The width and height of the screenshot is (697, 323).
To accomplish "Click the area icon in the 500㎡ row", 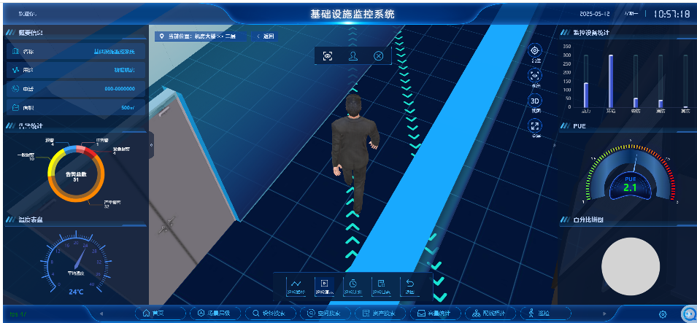I will click(x=15, y=107).
